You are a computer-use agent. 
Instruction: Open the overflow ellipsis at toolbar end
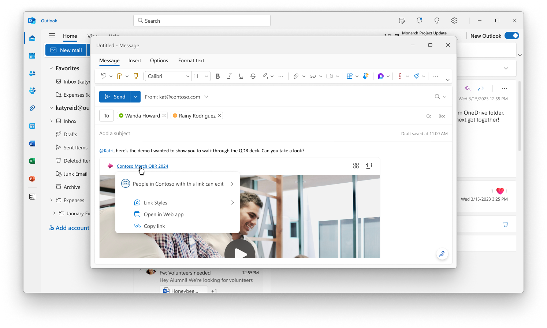436,76
